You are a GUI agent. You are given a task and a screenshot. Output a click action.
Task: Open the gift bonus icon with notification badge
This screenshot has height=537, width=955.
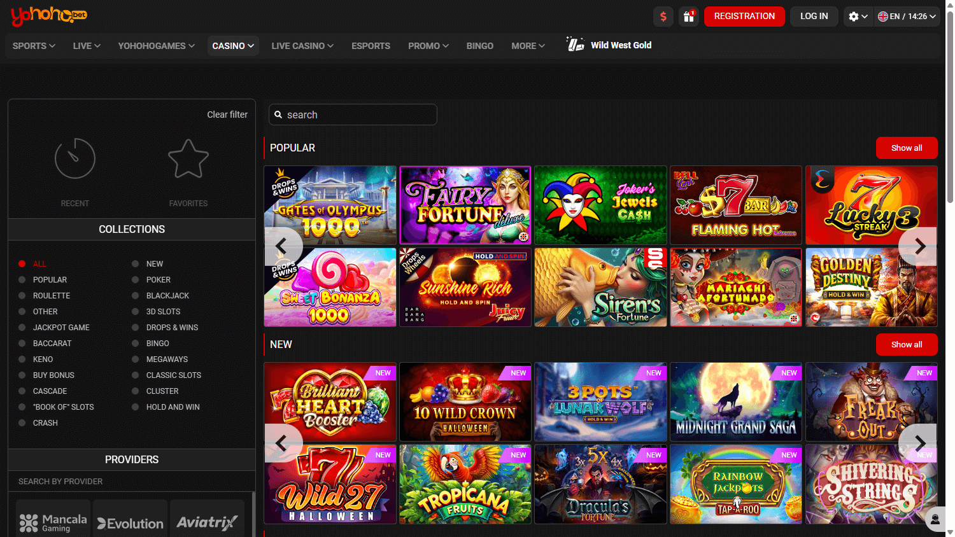pos(688,16)
